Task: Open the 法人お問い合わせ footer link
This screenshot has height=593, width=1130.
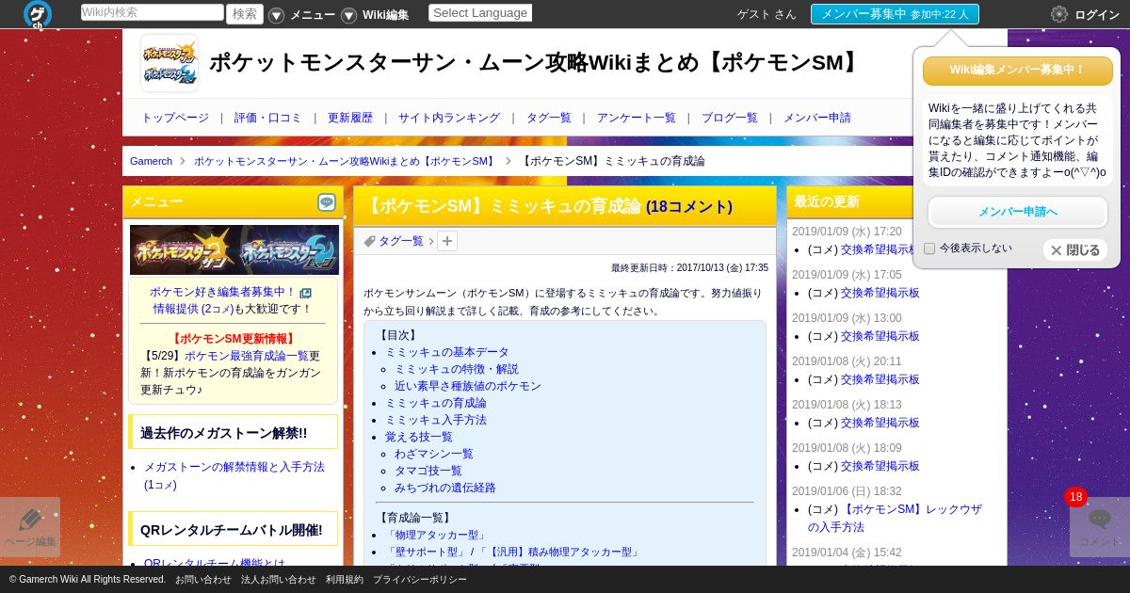Action: (279, 580)
